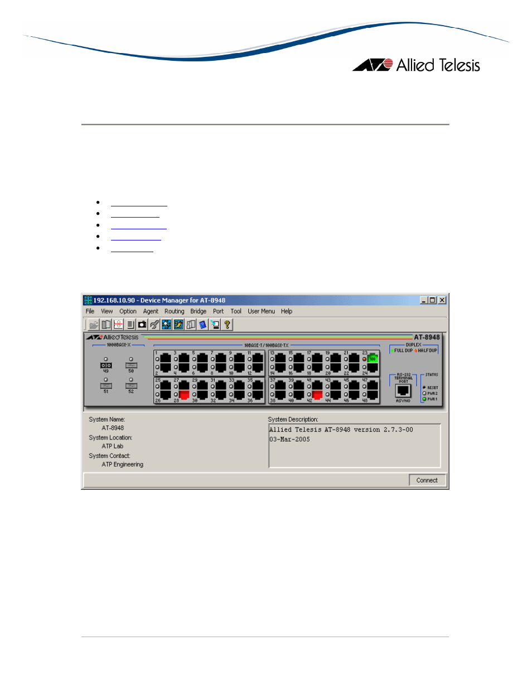This screenshot has width=532, height=689.
Task: Open the Help menu
Action: 286,311
